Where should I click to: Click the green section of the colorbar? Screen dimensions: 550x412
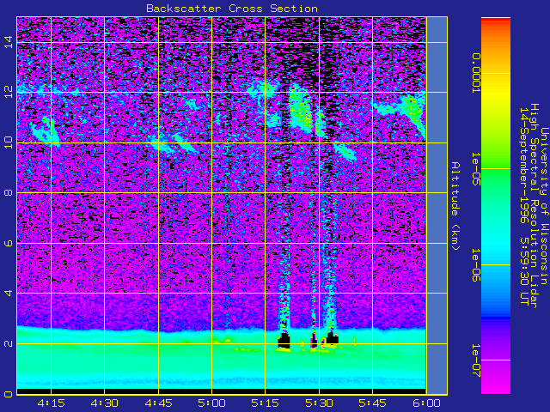[496, 175]
